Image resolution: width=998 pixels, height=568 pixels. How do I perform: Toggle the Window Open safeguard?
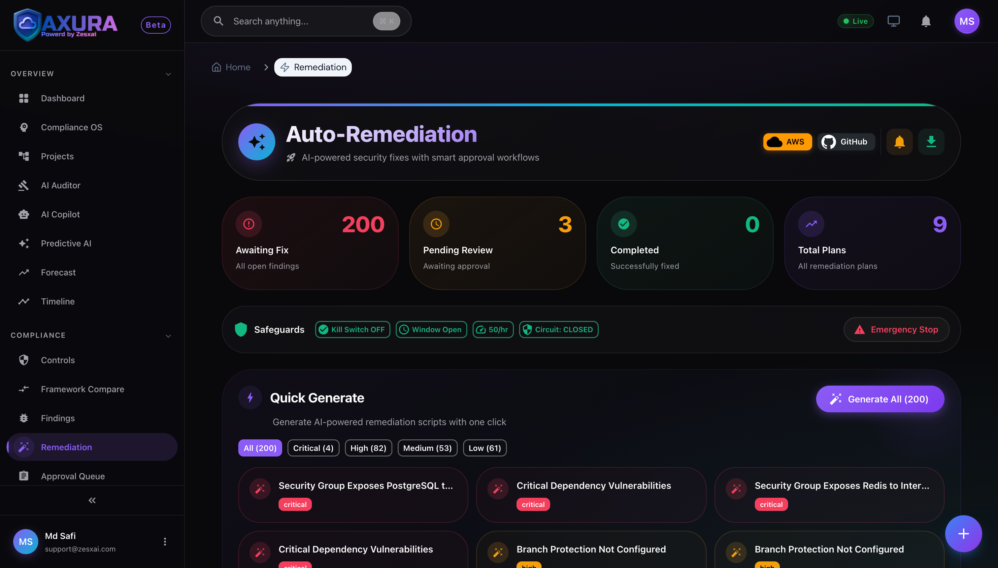pyautogui.click(x=431, y=329)
